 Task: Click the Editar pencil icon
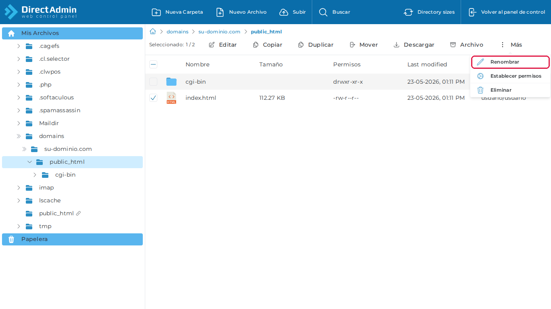212,45
